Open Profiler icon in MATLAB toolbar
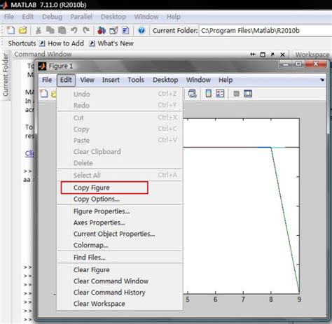The image size is (332, 324). point(125,30)
